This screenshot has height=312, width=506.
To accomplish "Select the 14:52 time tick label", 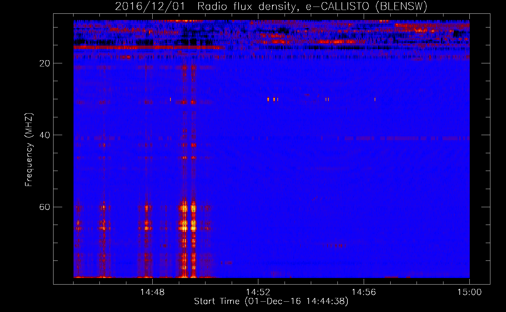I will (x=258, y=292).
